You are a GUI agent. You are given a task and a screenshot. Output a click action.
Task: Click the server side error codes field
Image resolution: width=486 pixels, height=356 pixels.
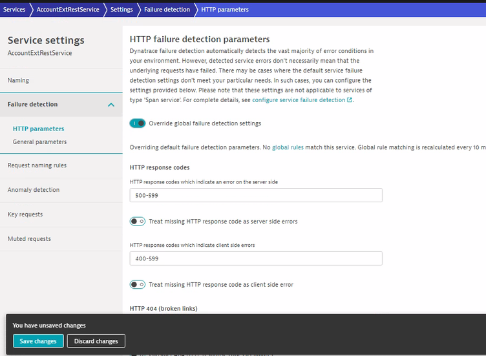[x=255, y=195]
